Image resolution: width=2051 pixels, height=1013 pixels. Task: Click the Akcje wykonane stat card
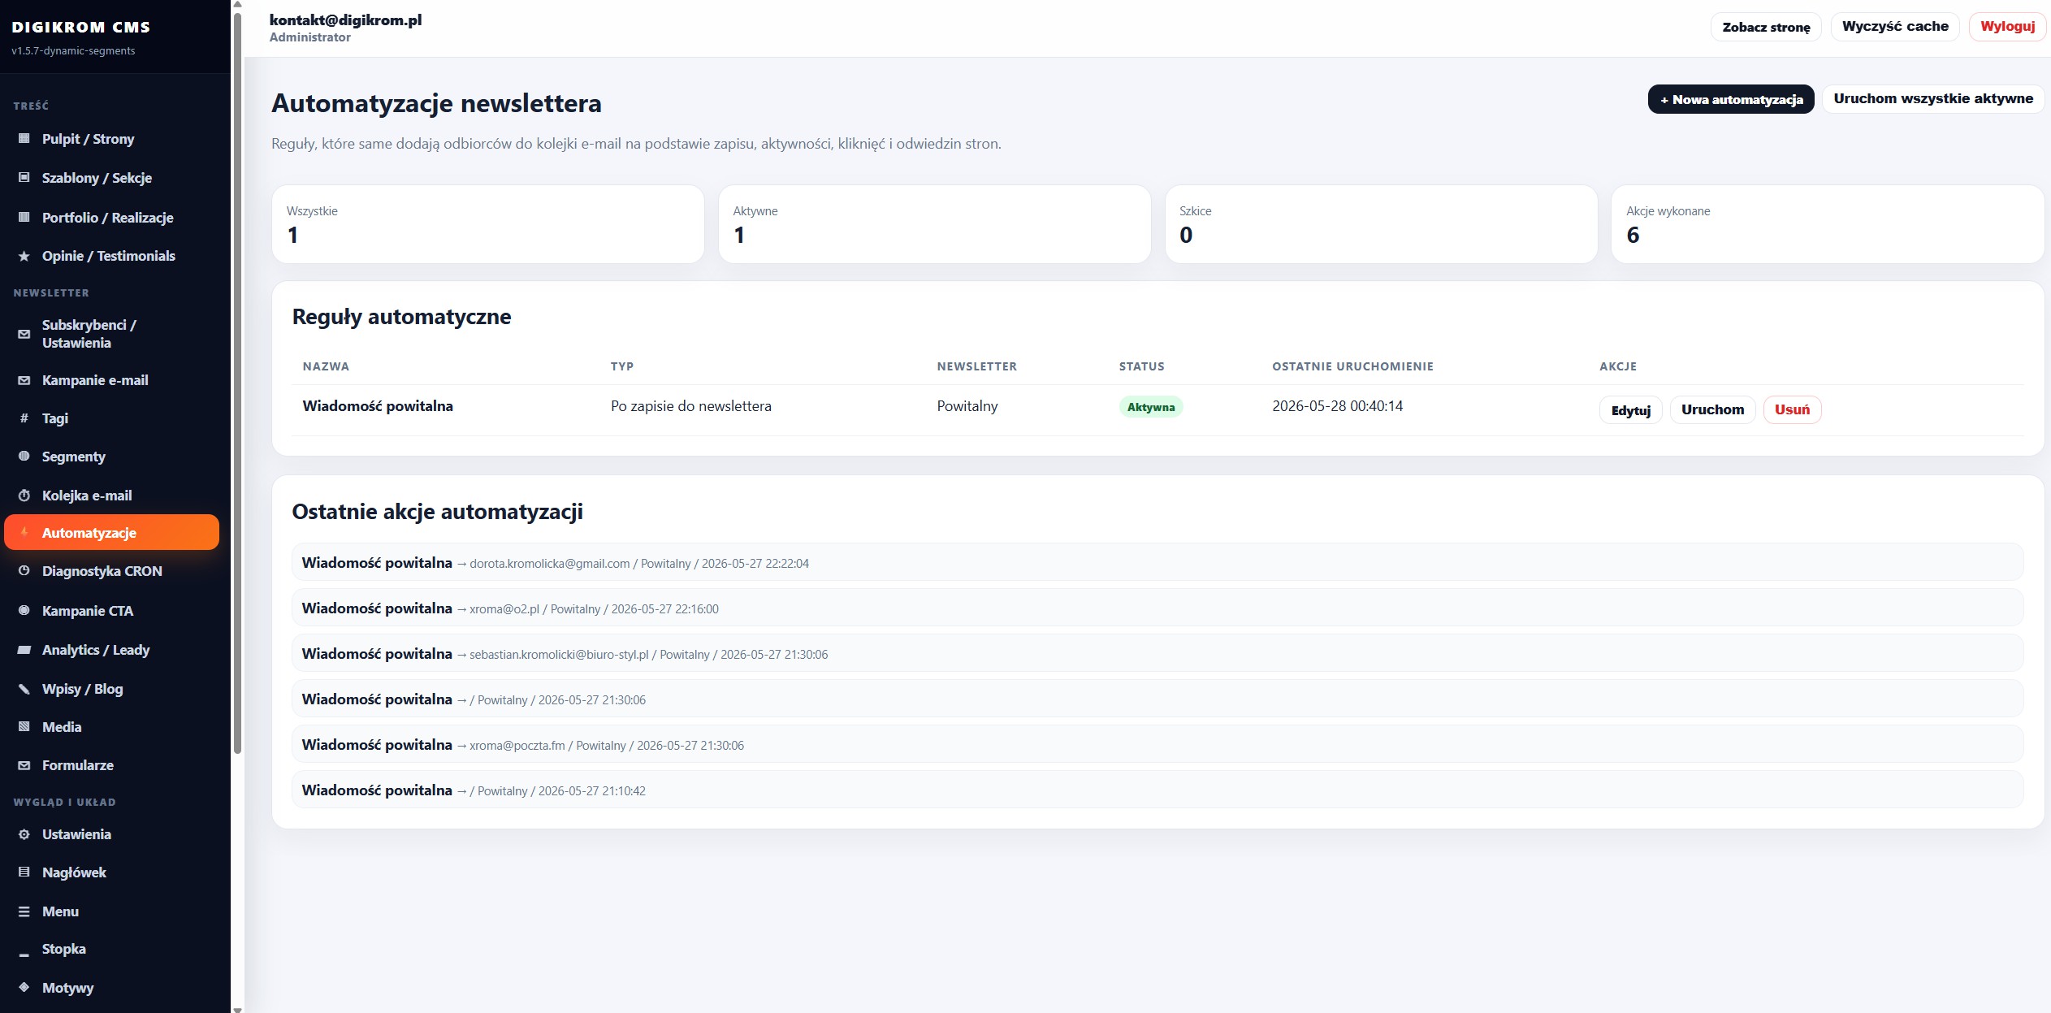click(1827, 224)
